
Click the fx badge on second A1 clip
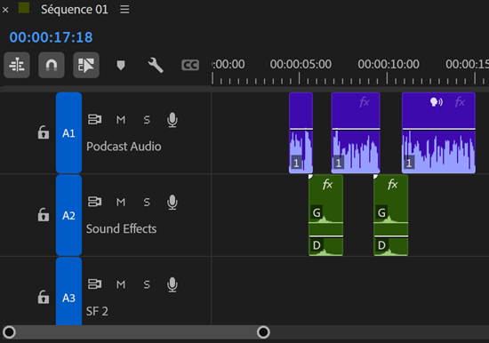365,102
